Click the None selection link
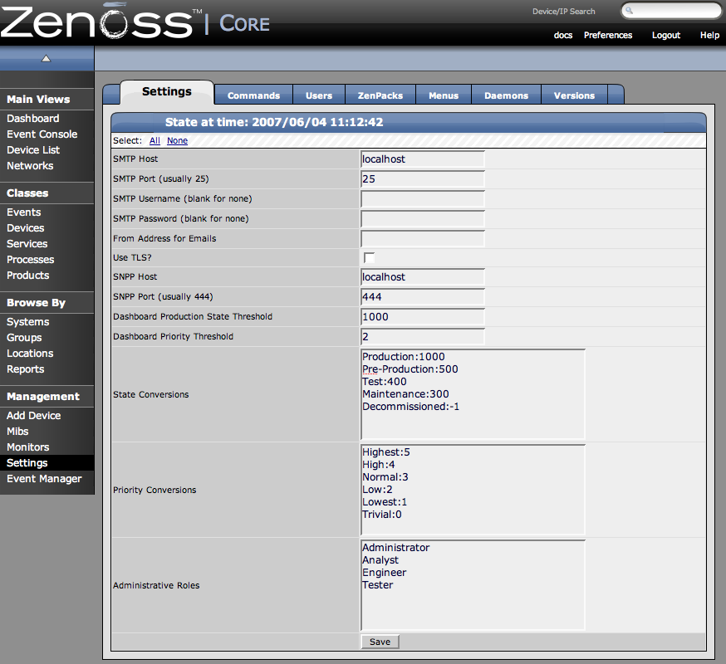The height and width of the screenshot is (664, 726). (x=177, y=140)
